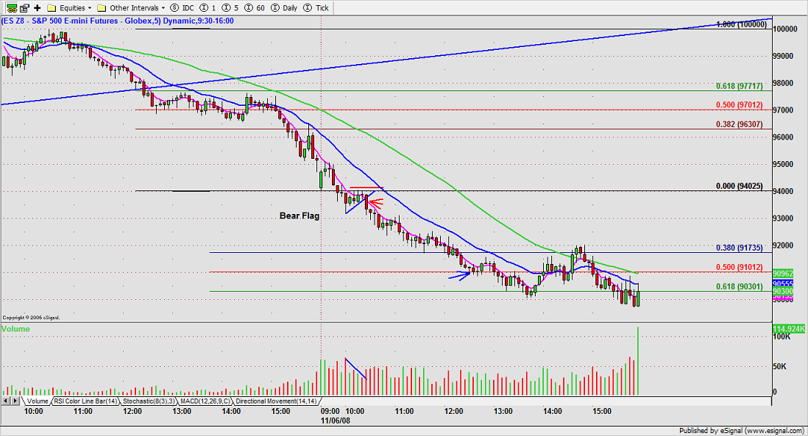Select the IDC symbol shortcut
The image size is (808, 436).
click(x=188, y=8)
